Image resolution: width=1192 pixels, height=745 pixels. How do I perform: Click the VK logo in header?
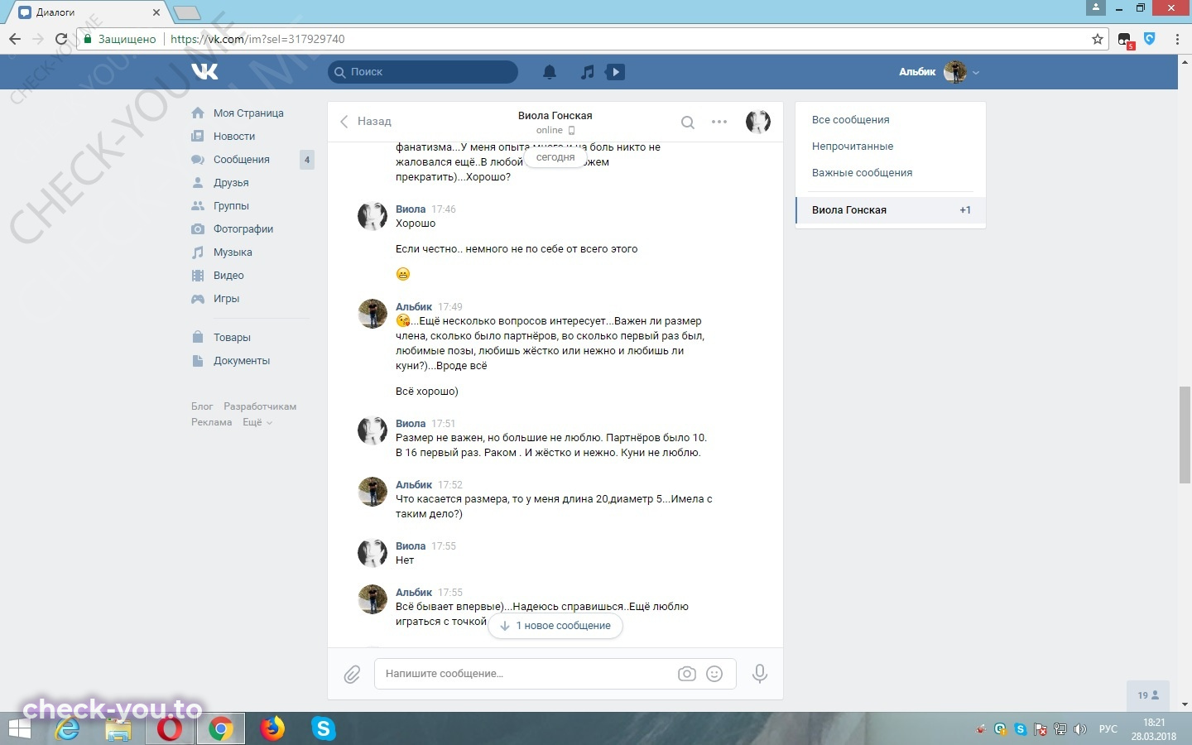204,72
